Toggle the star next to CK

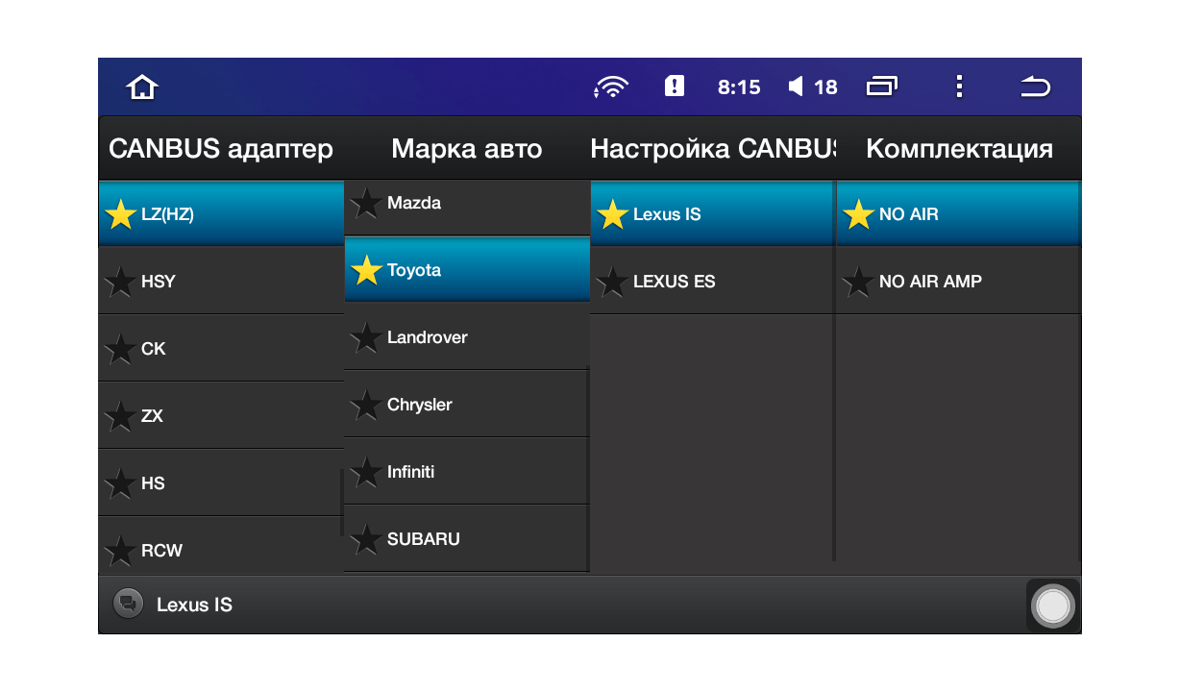point(120,349)
